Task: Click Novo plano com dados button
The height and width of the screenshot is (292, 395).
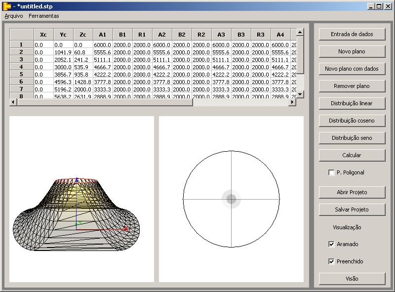Action: 352,69
